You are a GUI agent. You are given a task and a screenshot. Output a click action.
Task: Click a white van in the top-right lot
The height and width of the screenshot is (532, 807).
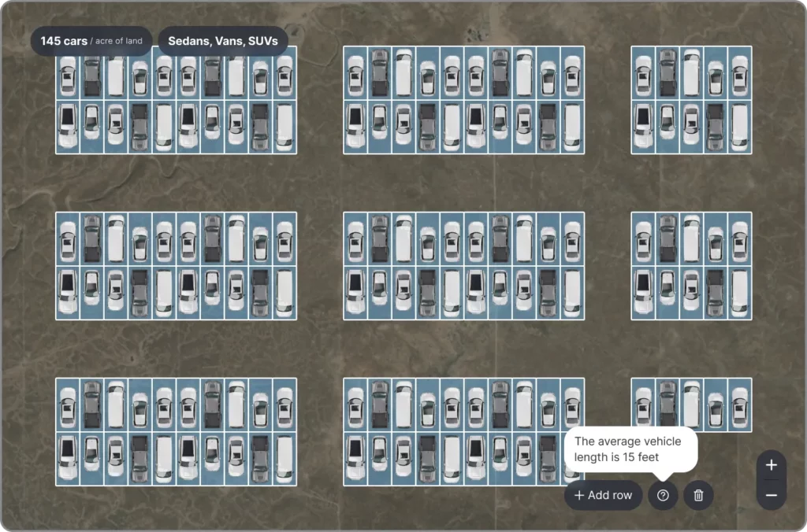pos(691,72)
